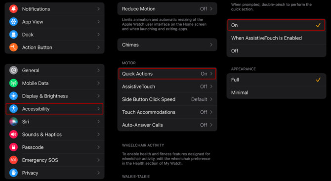Tap the Side Button Click Speed Default value
The image size is (331, 181).
pos(199,99)
